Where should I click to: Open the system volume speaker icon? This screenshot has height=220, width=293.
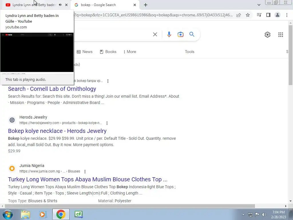[264, 215]
